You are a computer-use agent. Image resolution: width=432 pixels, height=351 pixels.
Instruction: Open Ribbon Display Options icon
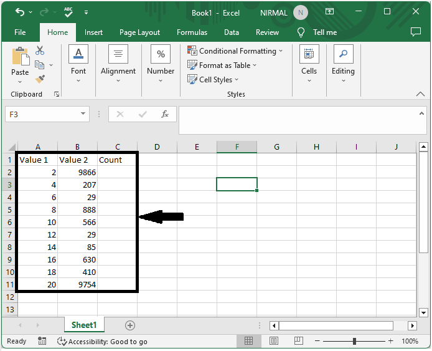tap(329, 12)
